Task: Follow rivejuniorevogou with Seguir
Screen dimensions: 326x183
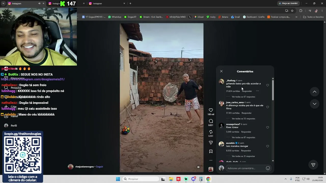Action: tap(99, 167)
